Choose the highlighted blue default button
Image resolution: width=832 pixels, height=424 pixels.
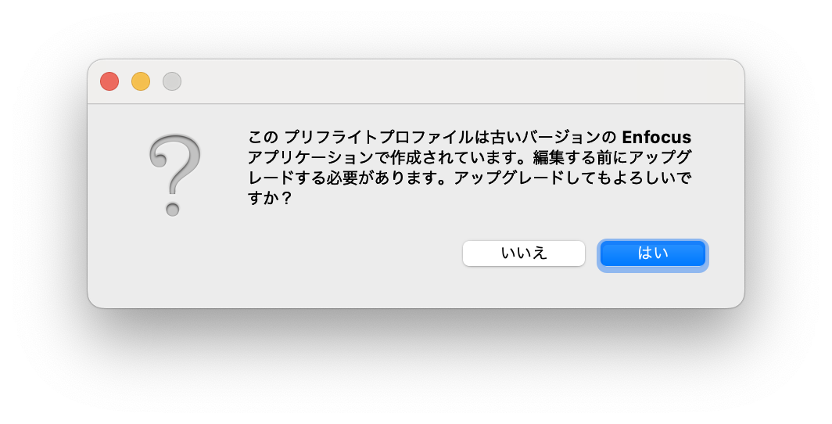pyautogui.click(x=653, y=253)
